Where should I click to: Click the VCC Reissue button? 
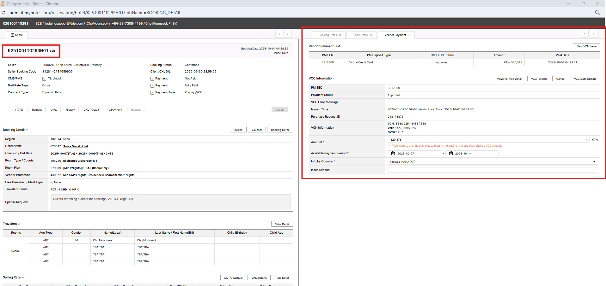[x=539, y=79]
